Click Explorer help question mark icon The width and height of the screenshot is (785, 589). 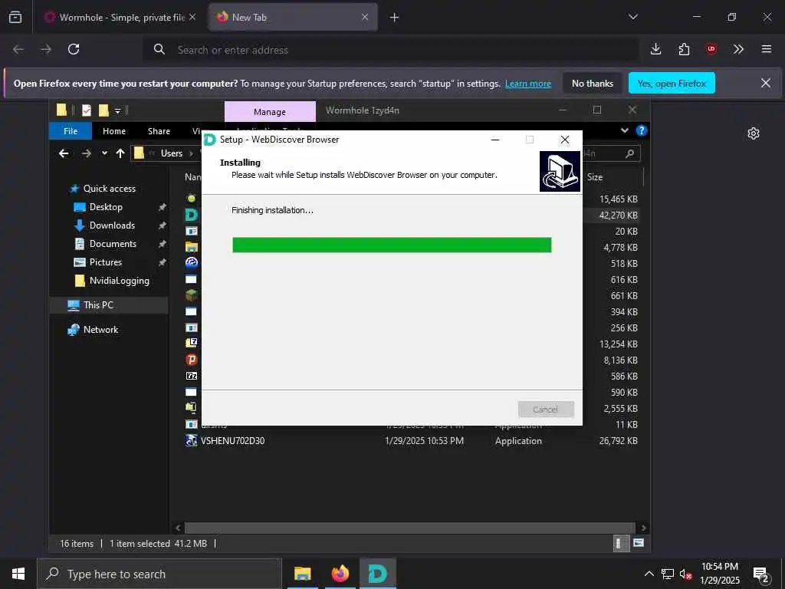click(641, 130)
